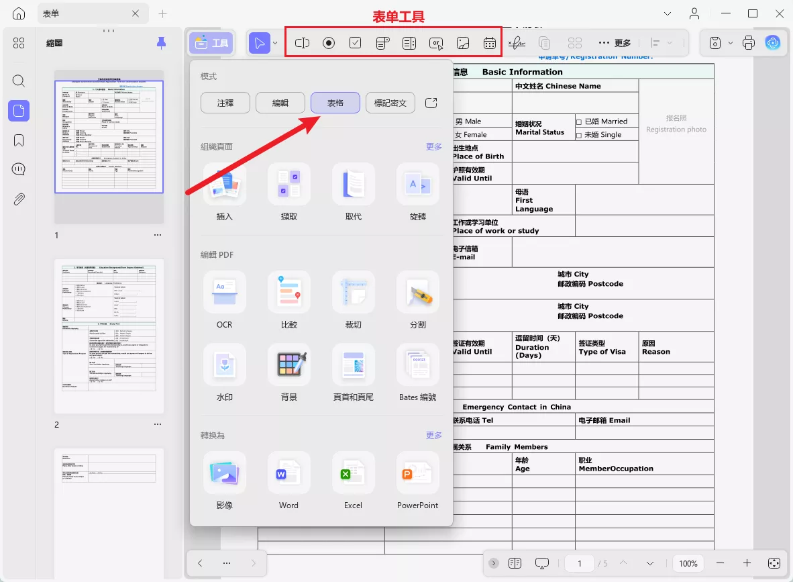Open the Compare (比較) tool
Viewport: 793px width, 582px height.
(x=288, y=301)
